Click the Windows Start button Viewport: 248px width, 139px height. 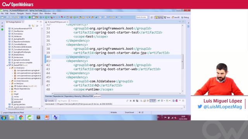click(3, 117)
